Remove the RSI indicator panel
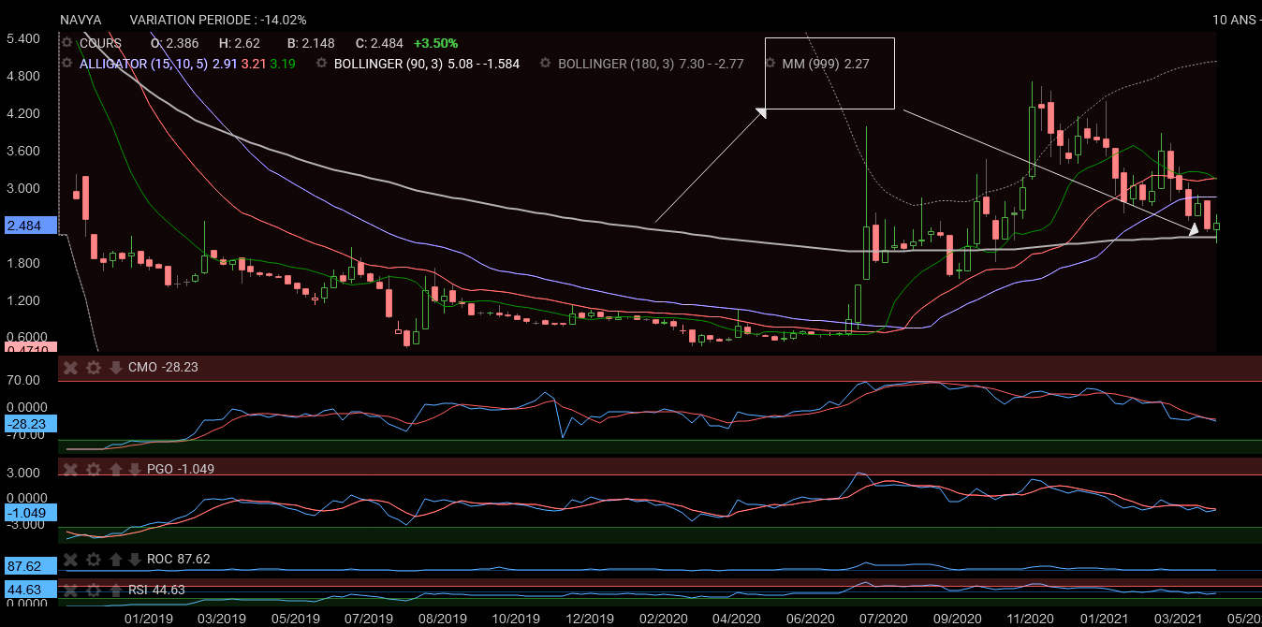The width and height of the screenshot is (1262, 627). 70,590
